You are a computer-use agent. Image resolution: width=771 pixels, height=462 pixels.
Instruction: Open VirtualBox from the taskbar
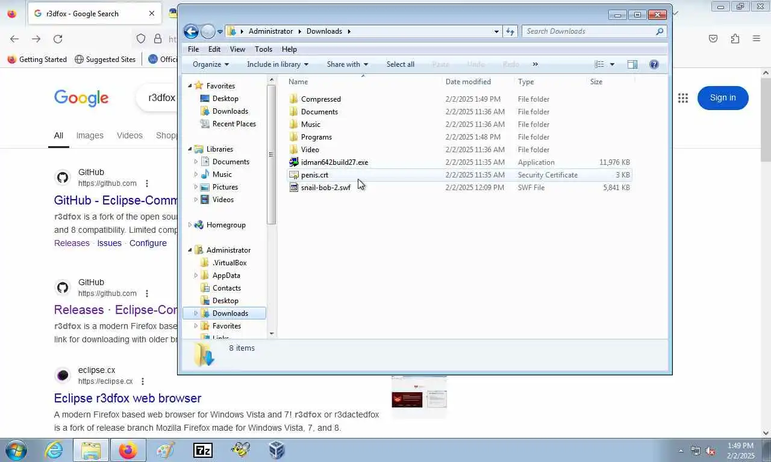[276, 450]
